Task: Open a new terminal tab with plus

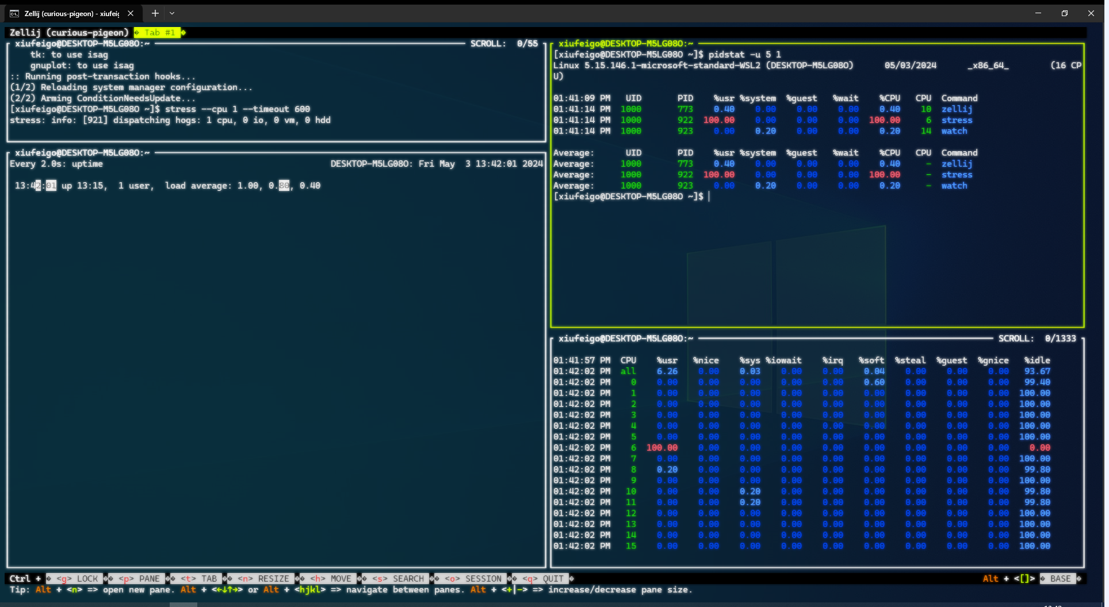Action: tap(155, 13)
